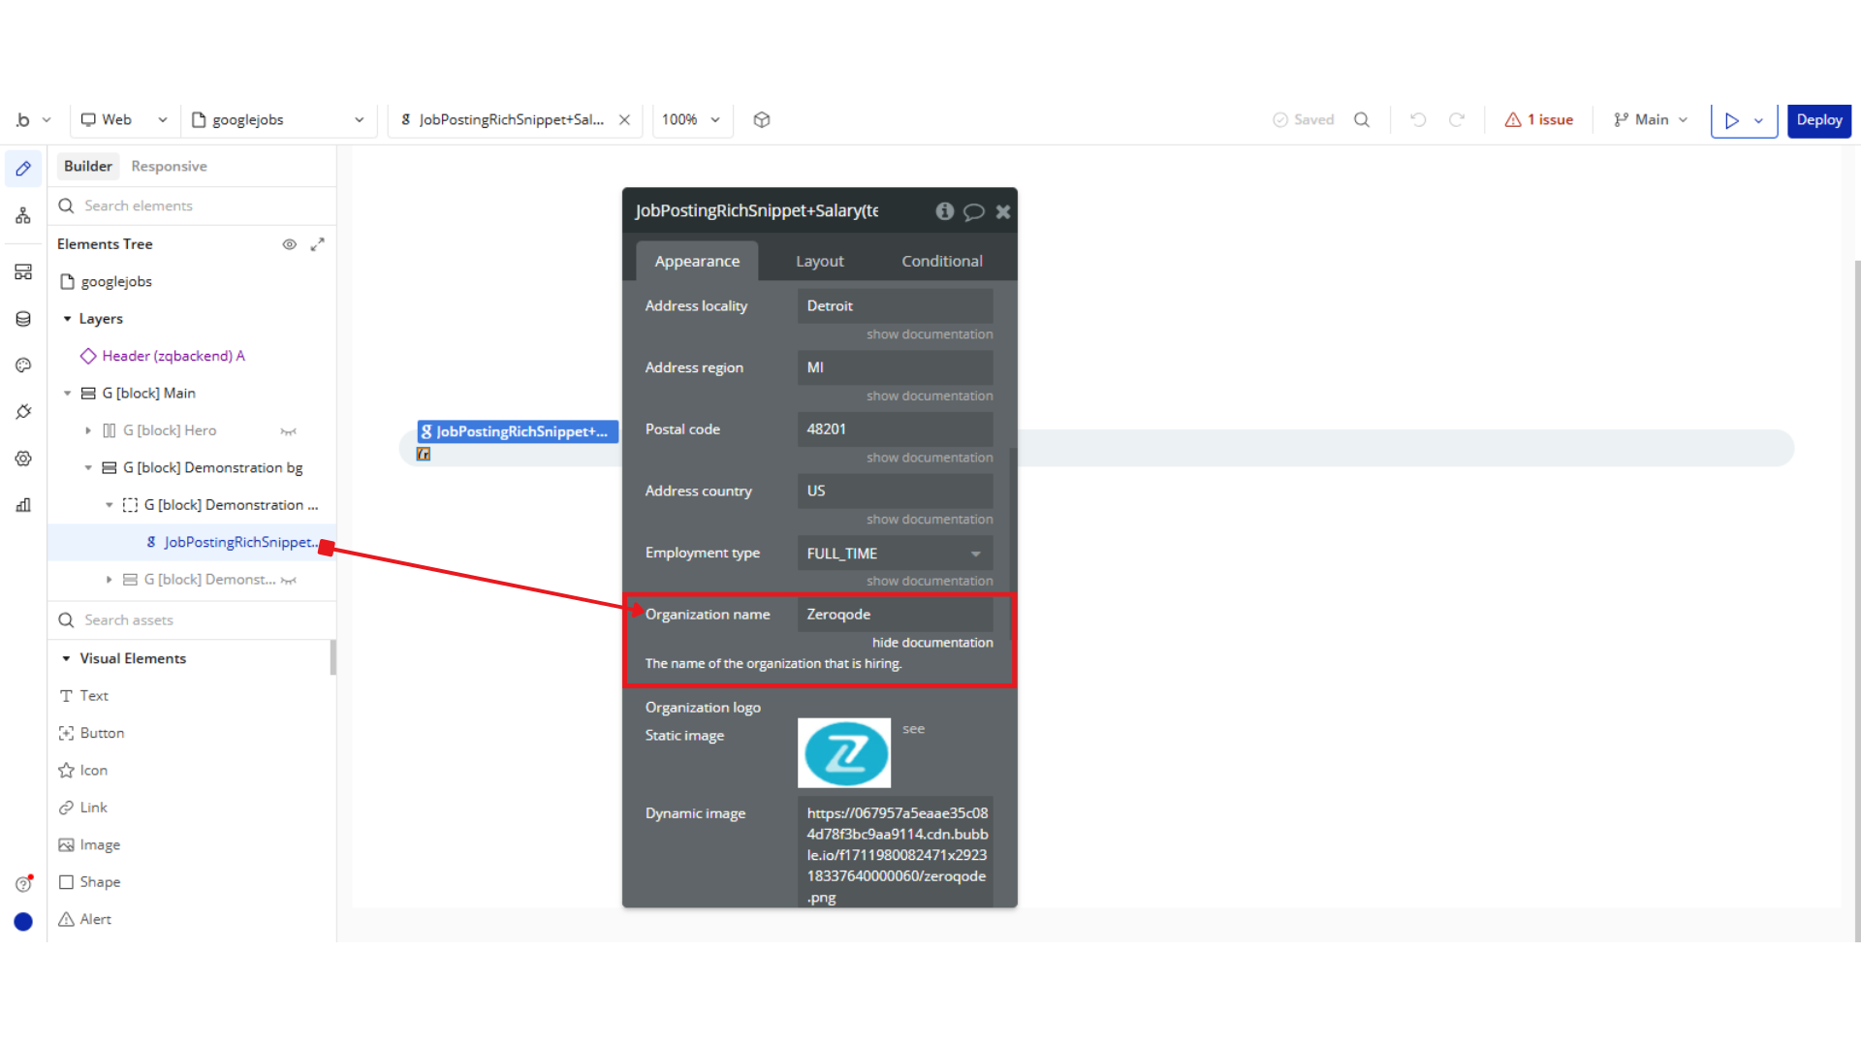Click the Deploy button
1861x1047 pixels.
coord(1818,120)
